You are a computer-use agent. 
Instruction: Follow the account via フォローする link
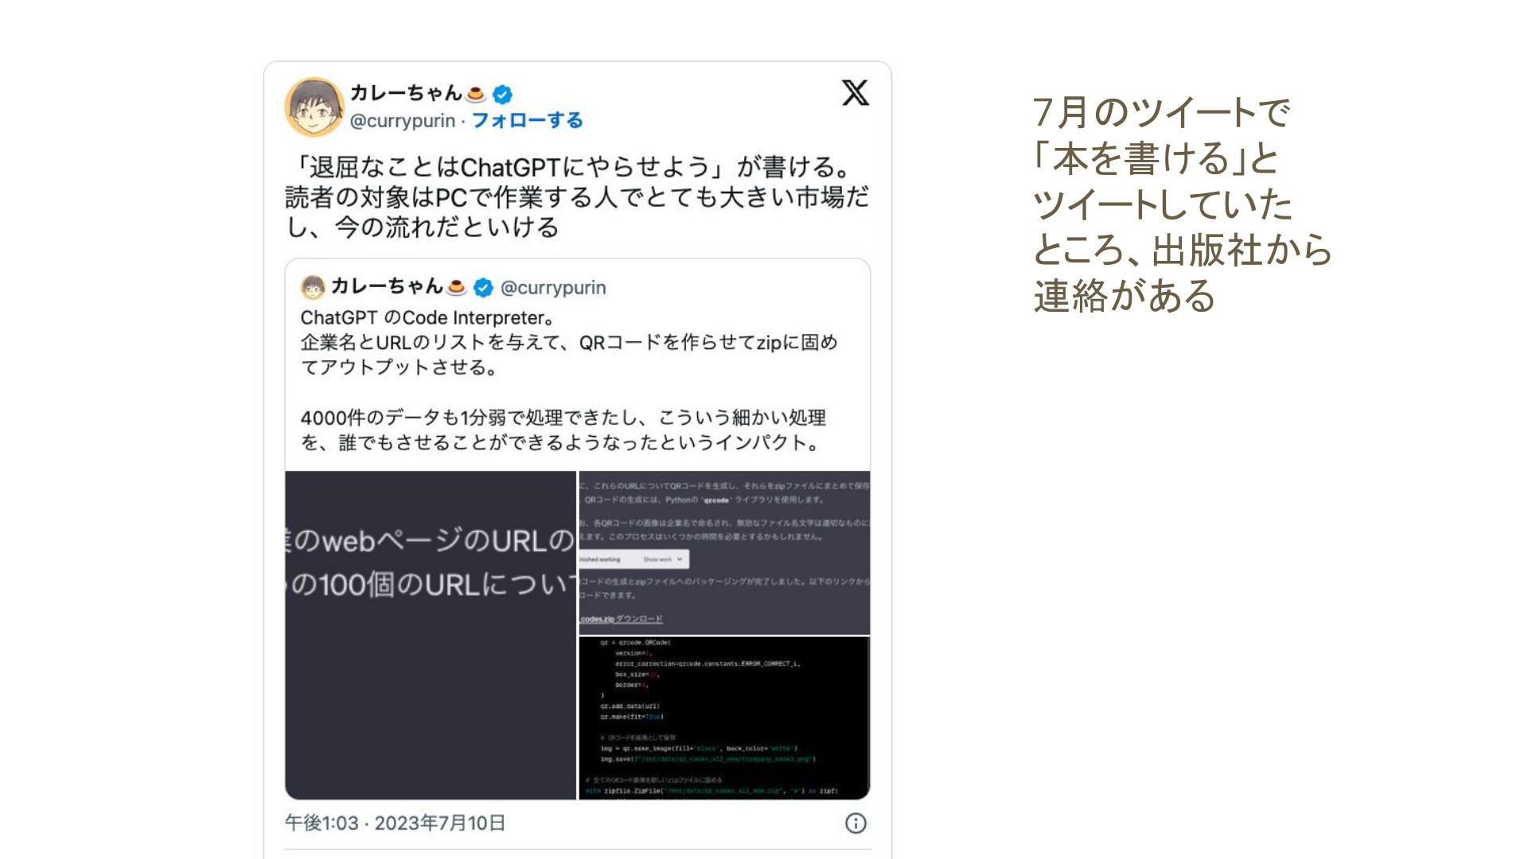click(527, 120)
